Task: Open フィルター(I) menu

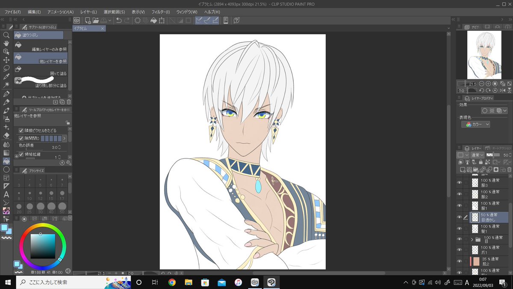Action: (161, 12)
